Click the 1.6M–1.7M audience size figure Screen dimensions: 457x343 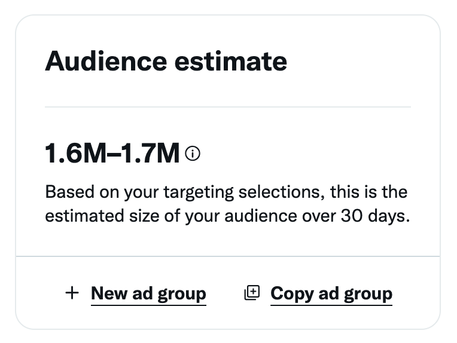(x=112, y=154)
